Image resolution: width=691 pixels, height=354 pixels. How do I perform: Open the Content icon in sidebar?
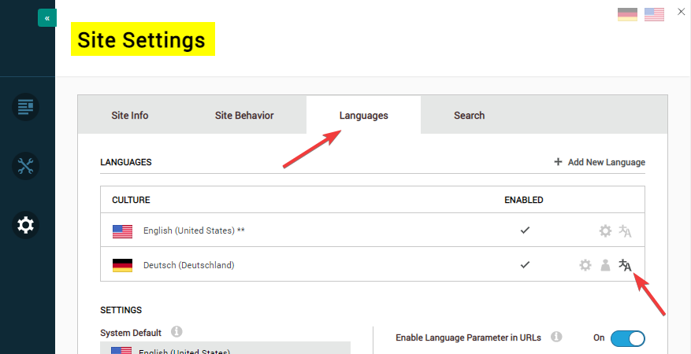(25, 107)
